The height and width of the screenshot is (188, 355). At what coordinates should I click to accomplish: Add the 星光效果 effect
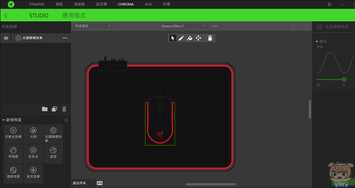33,174
